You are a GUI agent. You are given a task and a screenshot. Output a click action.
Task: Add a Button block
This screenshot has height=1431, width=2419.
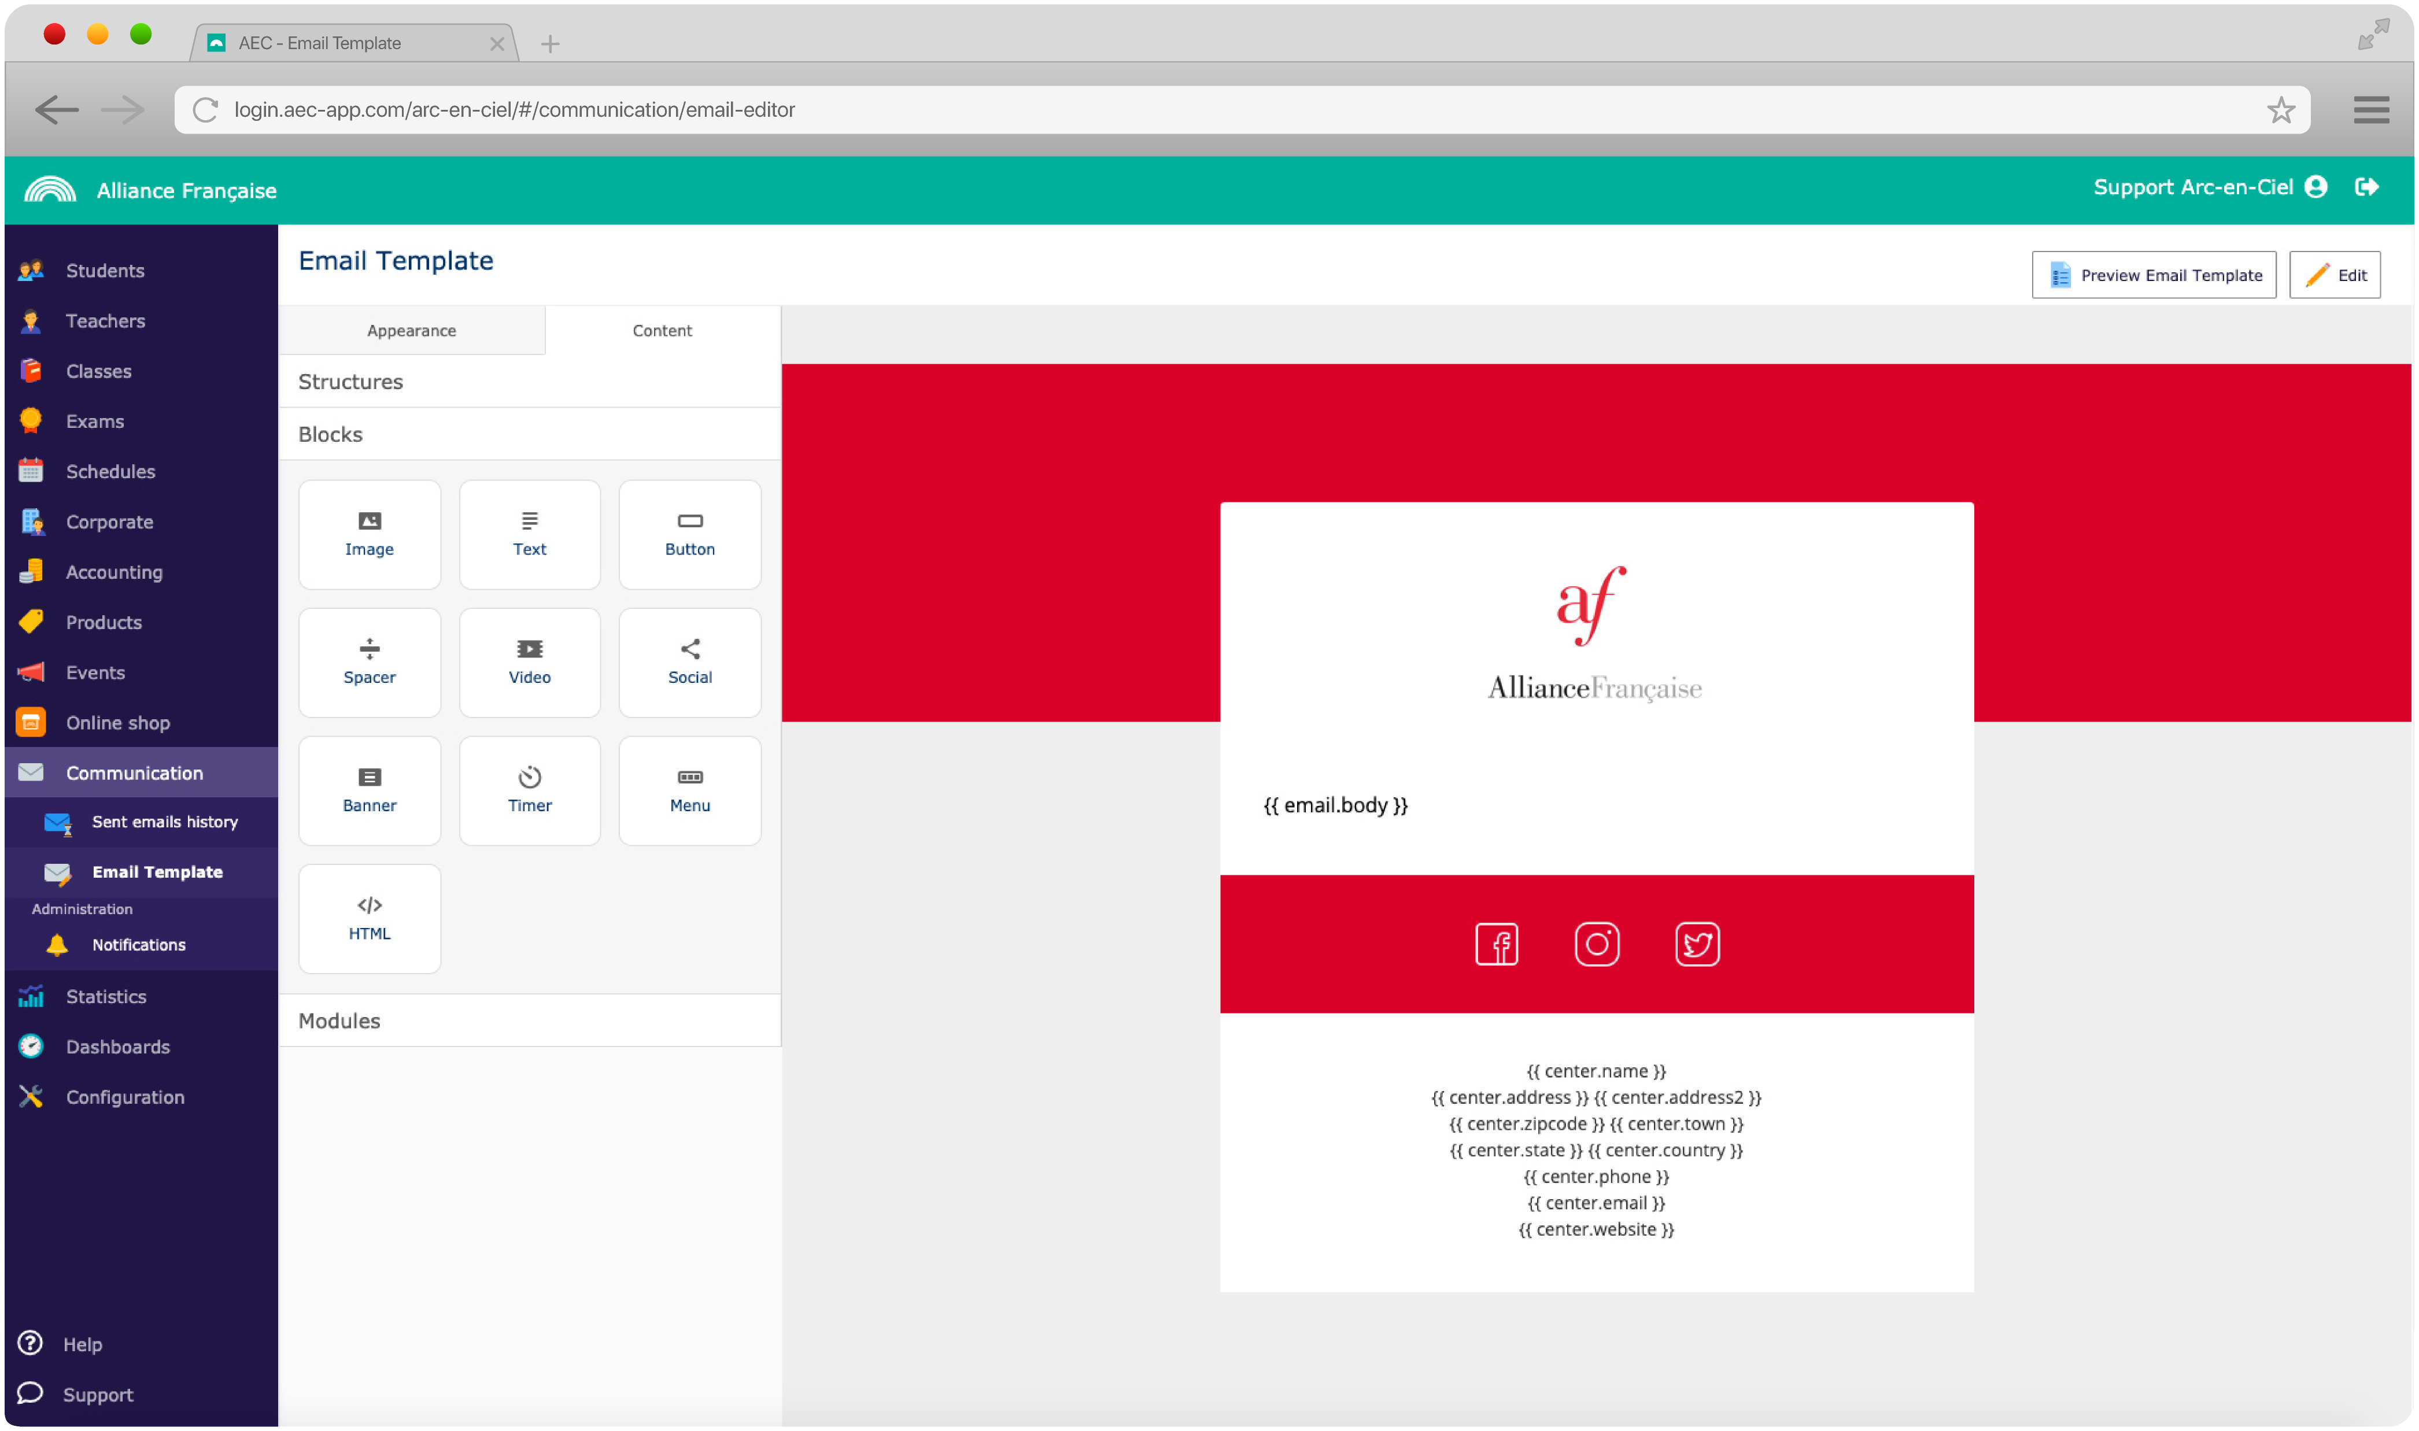point(690,534)
